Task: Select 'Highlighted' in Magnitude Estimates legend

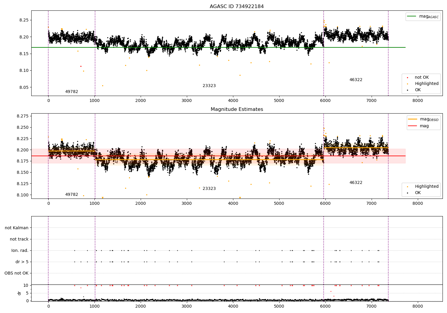Action: 426,187
